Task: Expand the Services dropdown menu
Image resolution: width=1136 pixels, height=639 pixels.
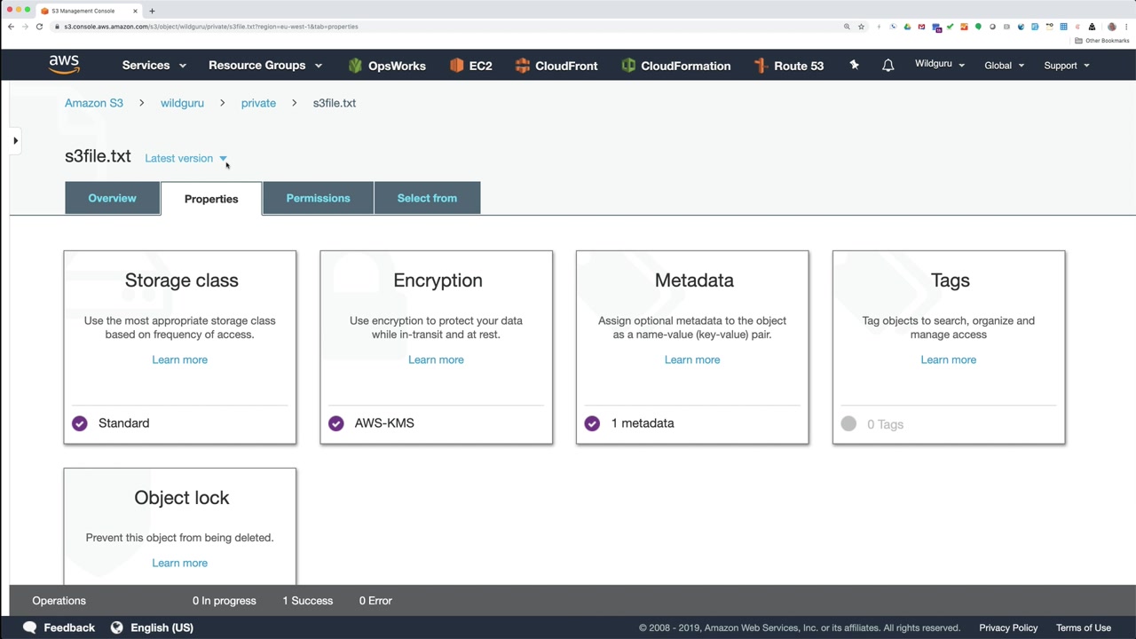Action: (154, 65)
